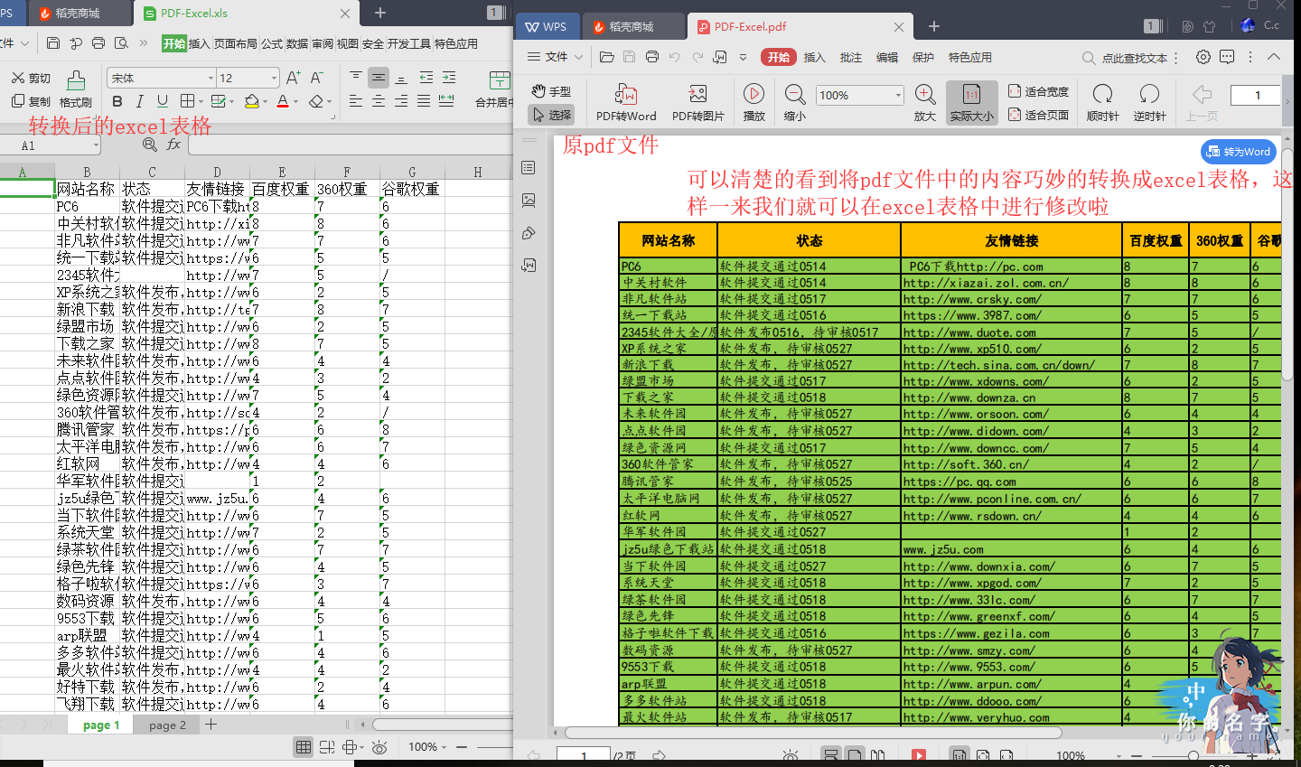
Task: Click Print icon in Excel quick toolbar
Action: [x=98, y=43]
